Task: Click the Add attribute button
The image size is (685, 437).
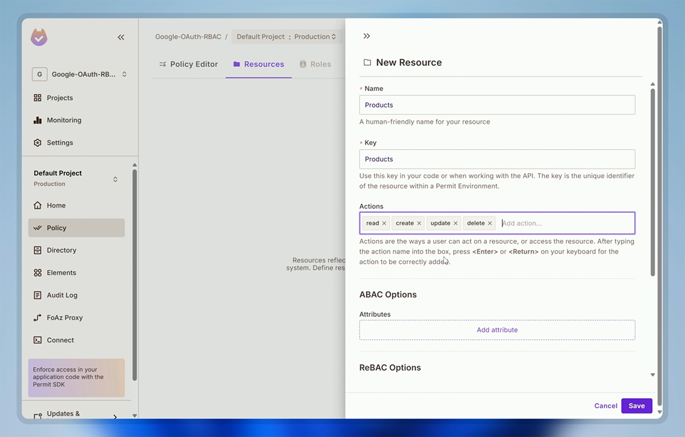Action: point(497,330)
